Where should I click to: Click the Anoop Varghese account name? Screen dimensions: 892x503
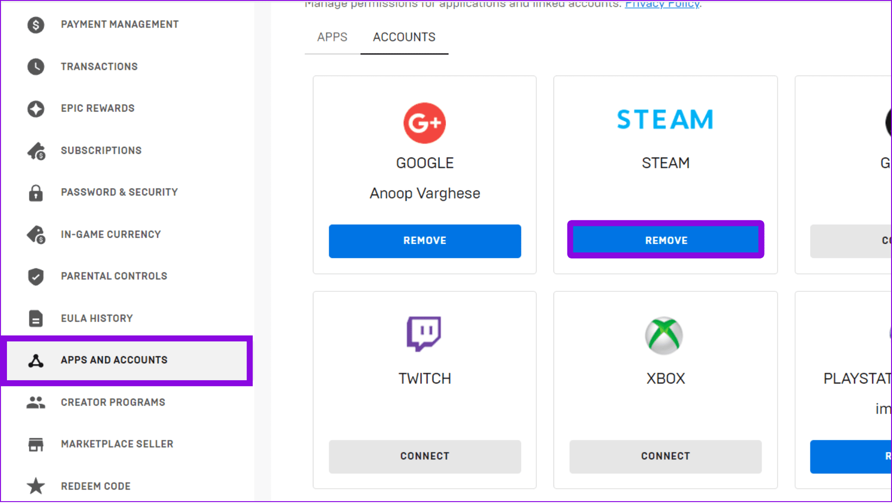coord(425,193)
